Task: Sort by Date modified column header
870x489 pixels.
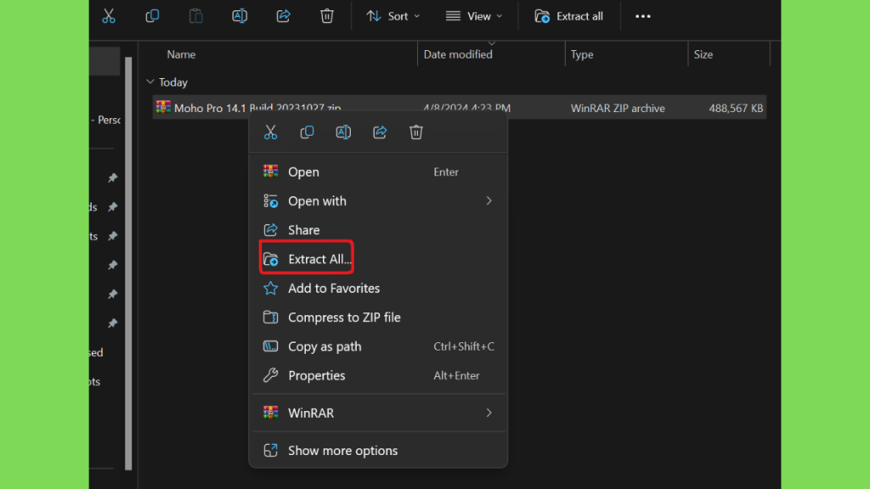Action: (x=458, y=54)
